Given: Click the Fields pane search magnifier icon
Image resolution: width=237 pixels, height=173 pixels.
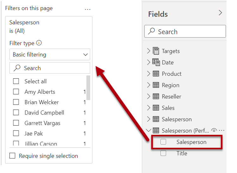Looking at the screenshot, I should tap(152, 31).
